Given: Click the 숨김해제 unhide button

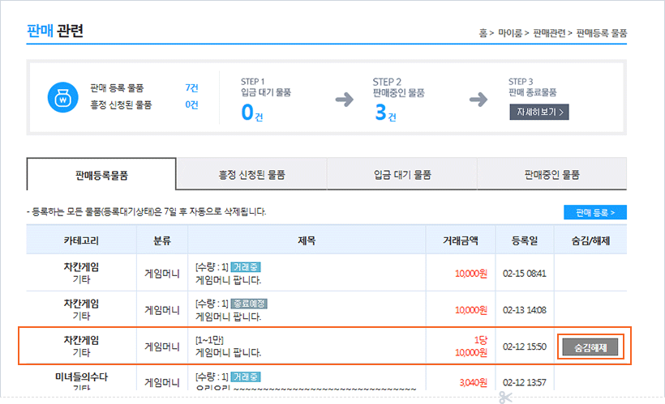Looking at the screenshot, I should [x=590, y=347].
